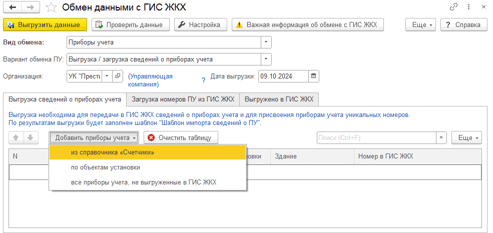
Task: Move row down with arrow button
Action: click(x=30, y=137)
